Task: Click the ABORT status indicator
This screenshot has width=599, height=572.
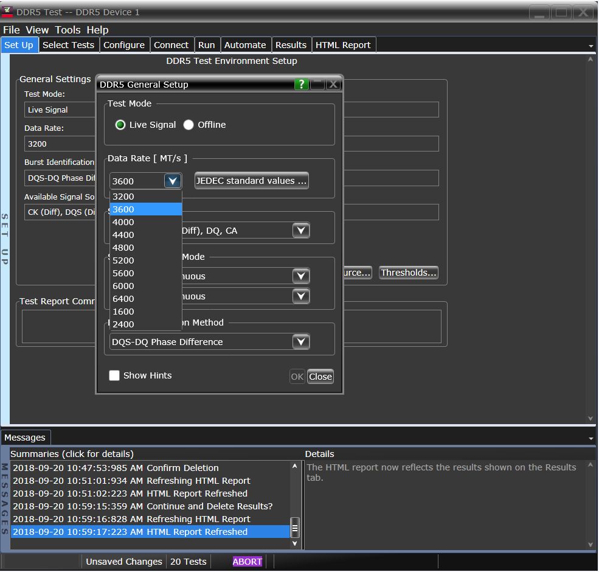Action: 247,562
